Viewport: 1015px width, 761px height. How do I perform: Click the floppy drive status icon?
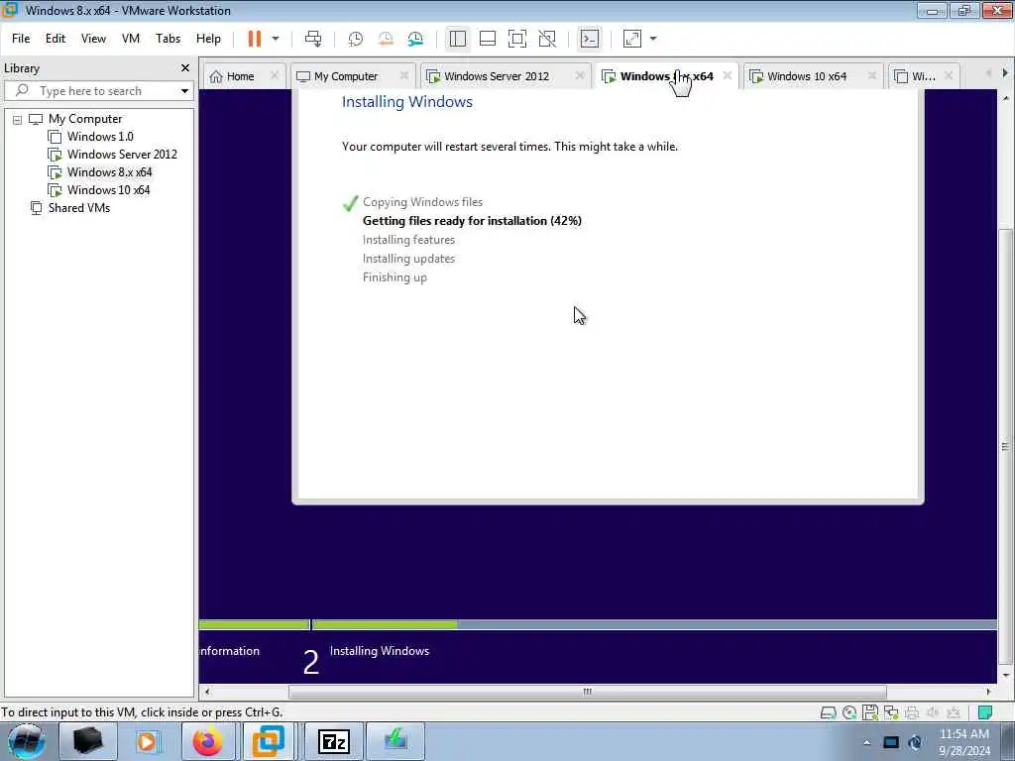click(x=870, y=712)
